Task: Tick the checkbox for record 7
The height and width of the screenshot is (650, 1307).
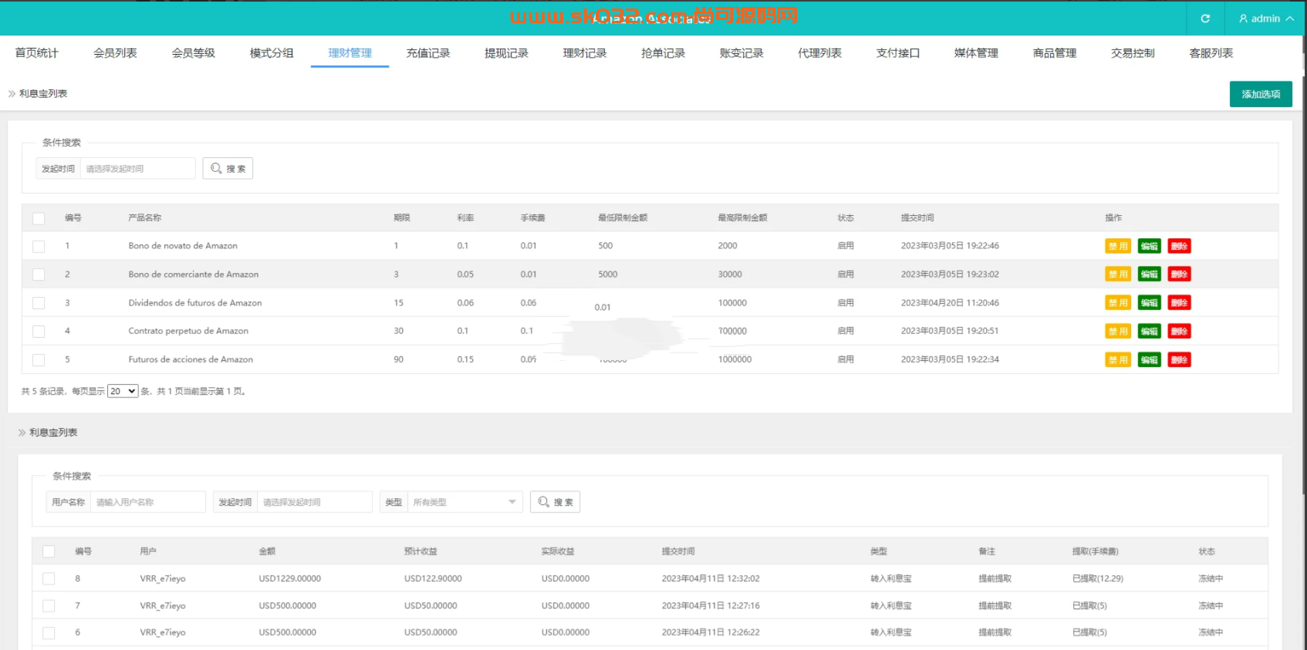Action: 49,606
